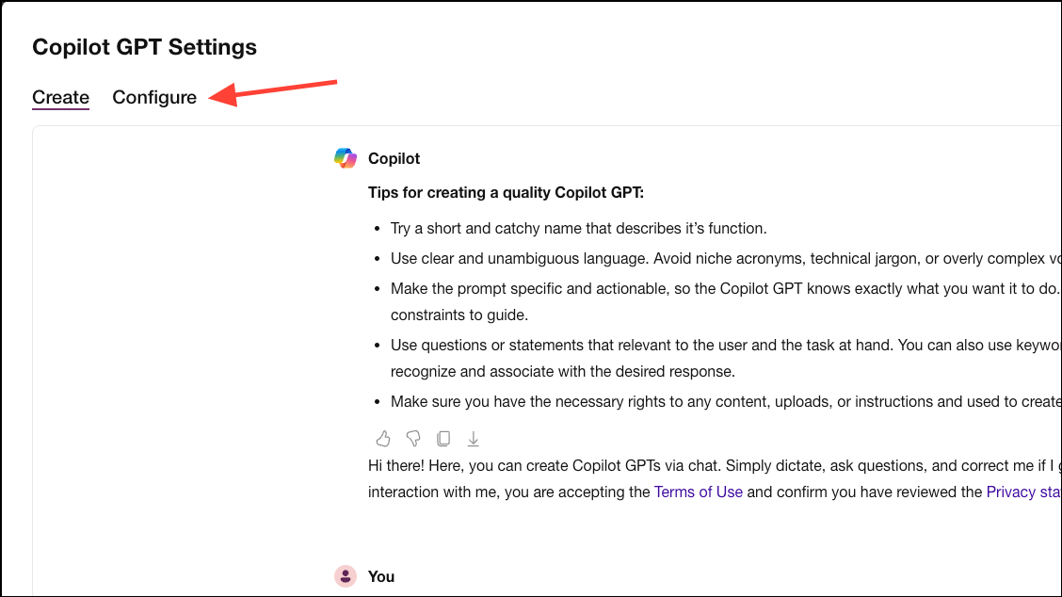Select the You label in the chat

click(380, 575)
